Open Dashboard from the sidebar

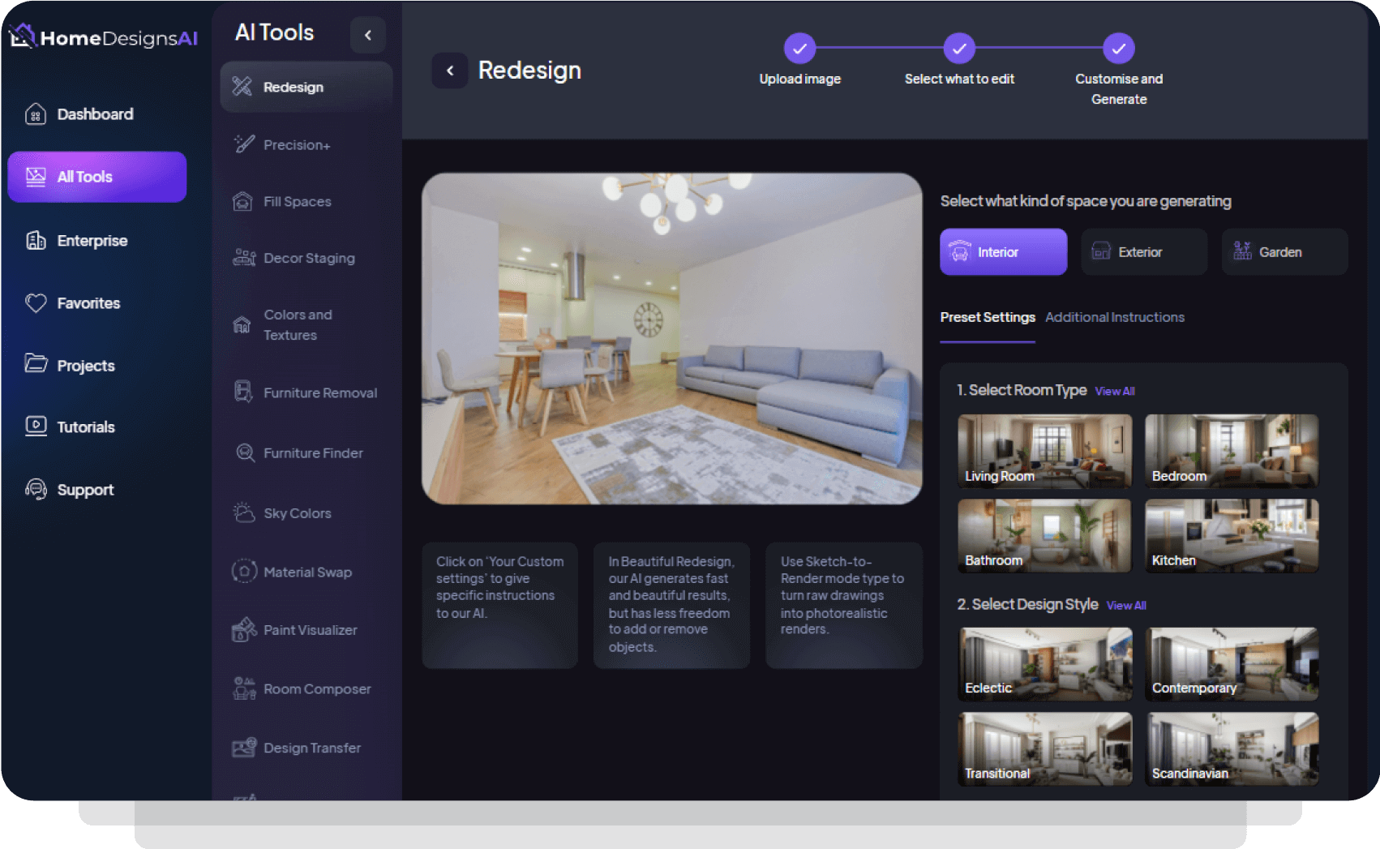coord(95,114)
